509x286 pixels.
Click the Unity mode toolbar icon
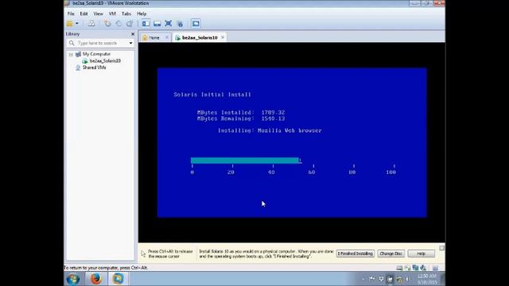point(181,23)
